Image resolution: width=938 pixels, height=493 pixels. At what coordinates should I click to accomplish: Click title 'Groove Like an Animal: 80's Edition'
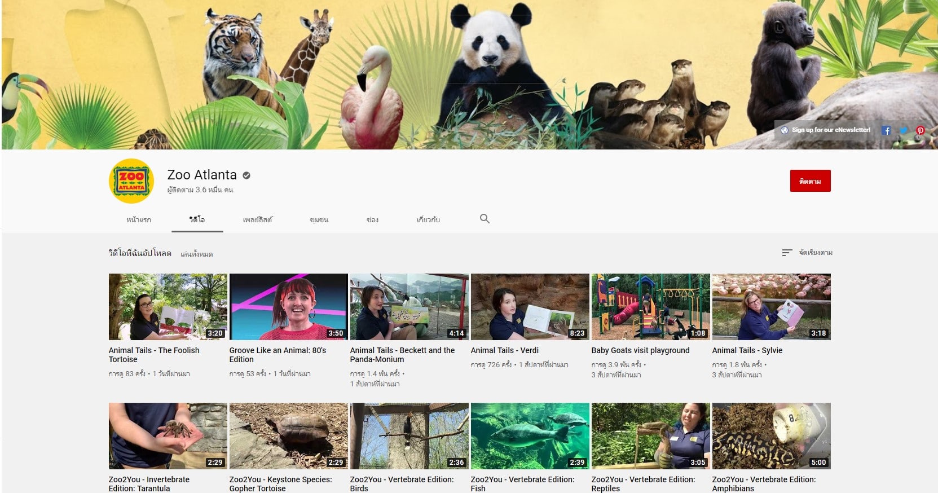click(x=278, y=355)
